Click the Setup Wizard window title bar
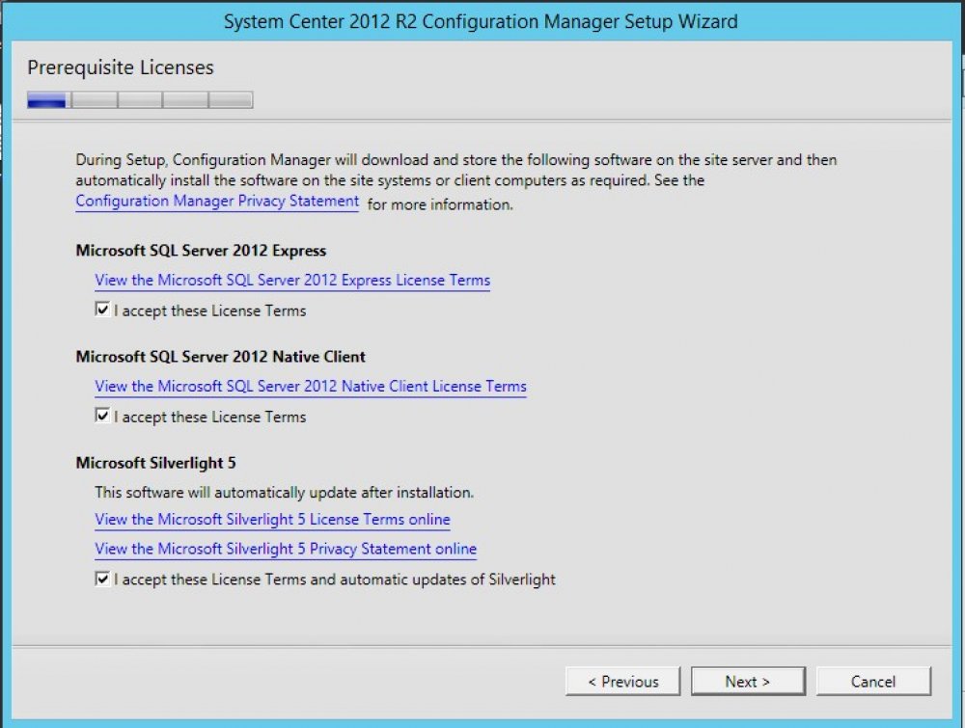The height and width of the screenshot is (728, 965). (480, 21)
